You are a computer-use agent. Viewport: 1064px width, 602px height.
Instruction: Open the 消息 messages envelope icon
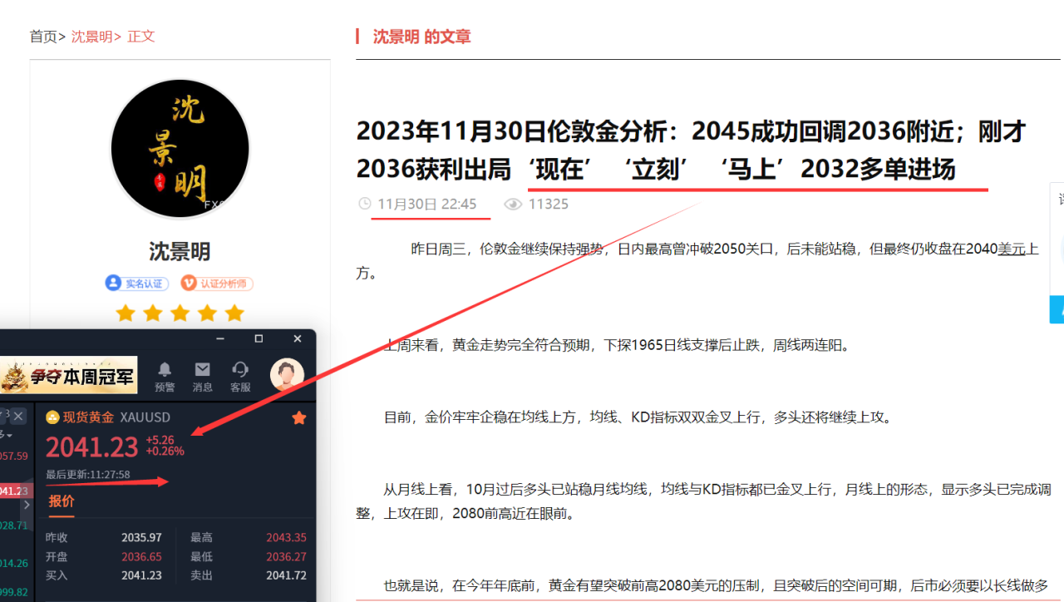click(202, 369)
